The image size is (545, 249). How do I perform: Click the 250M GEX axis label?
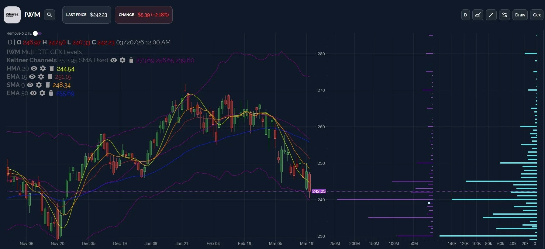pyautogui.click(x=335, y=244)
